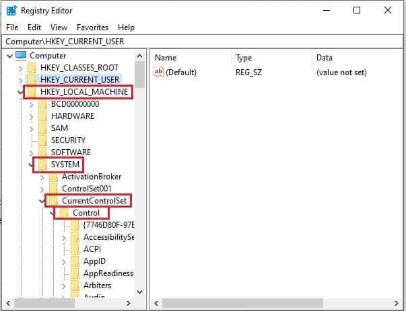The height and width of the screenshot is (311, 406).
Task: Expand the ActivationBroker key arrow
Action: click(x=42, y=177)
